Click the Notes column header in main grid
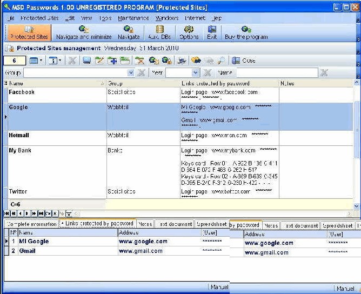361x294 pixels. pyautogui.click(x=316, y=83)
